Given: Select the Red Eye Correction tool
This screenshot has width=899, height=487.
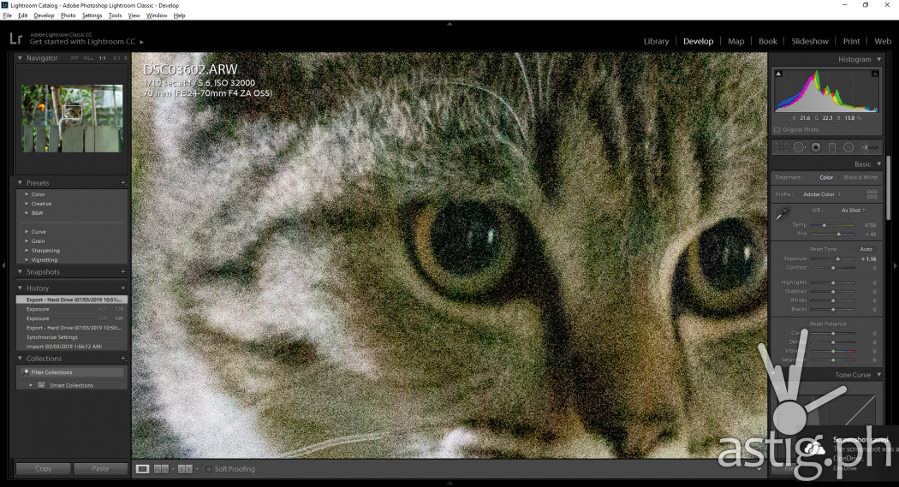Looking at the screenshot, I should tap(816, 147).
